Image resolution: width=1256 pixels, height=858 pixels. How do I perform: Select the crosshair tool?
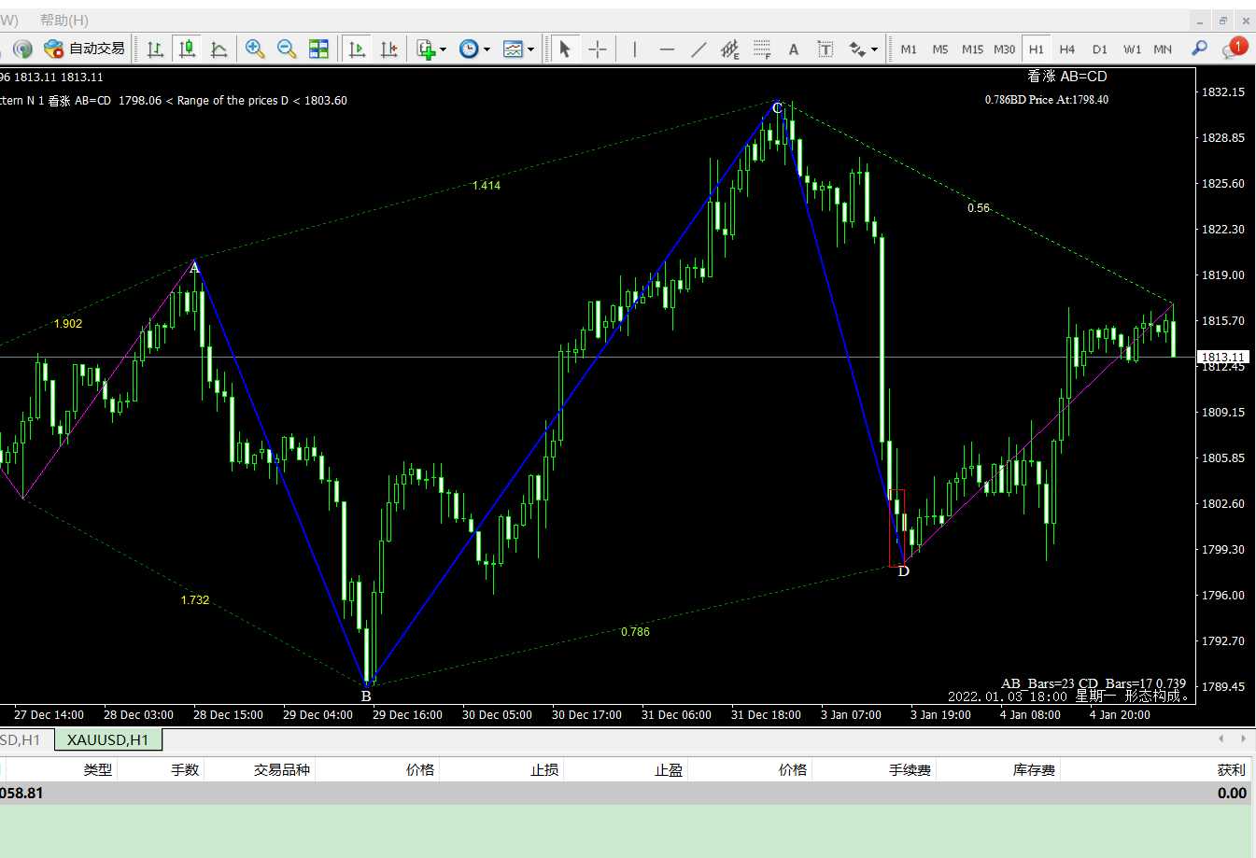[598, 49]
